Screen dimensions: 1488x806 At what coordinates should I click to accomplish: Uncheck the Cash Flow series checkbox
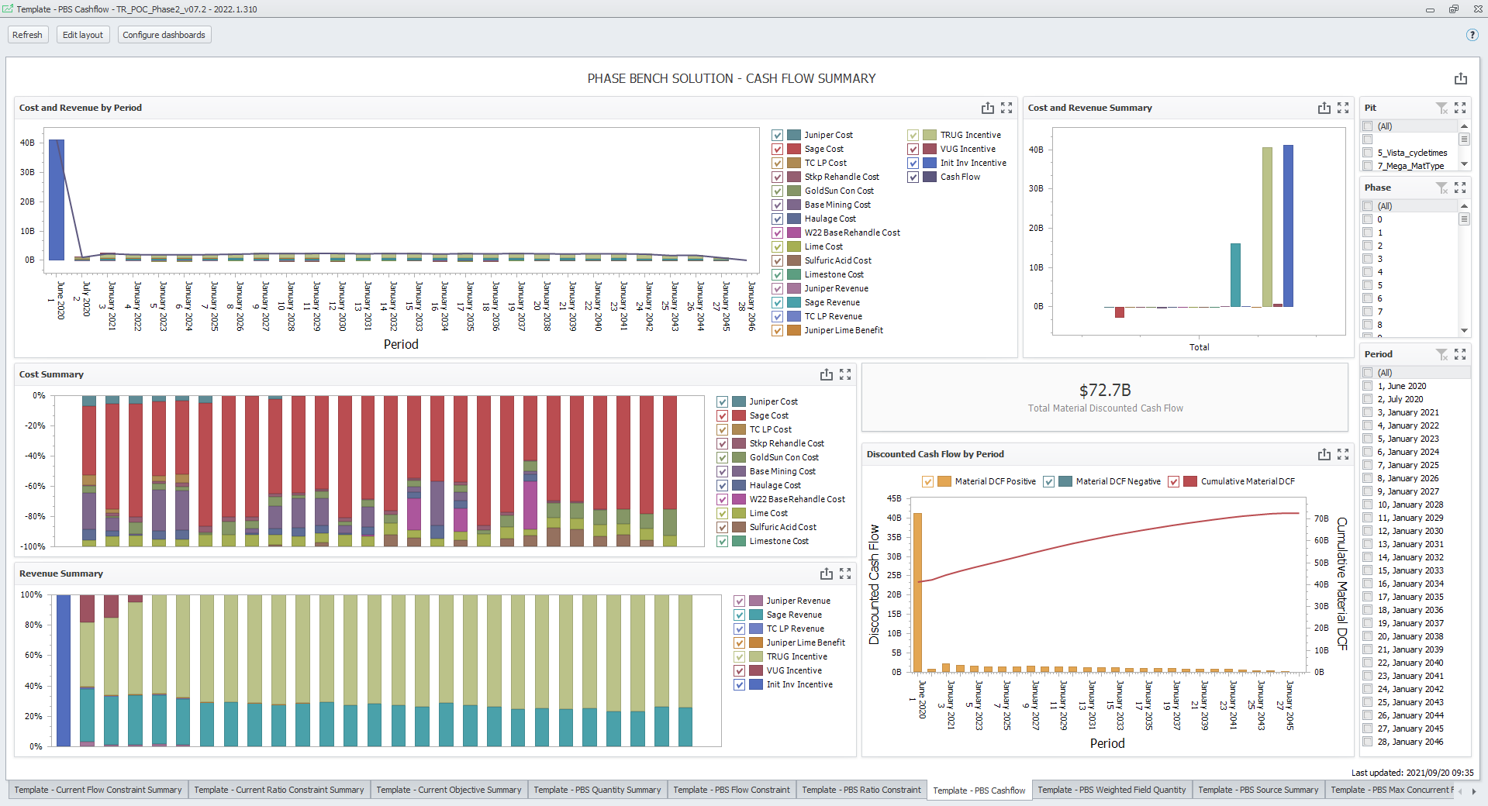click(x=913, y=177)
